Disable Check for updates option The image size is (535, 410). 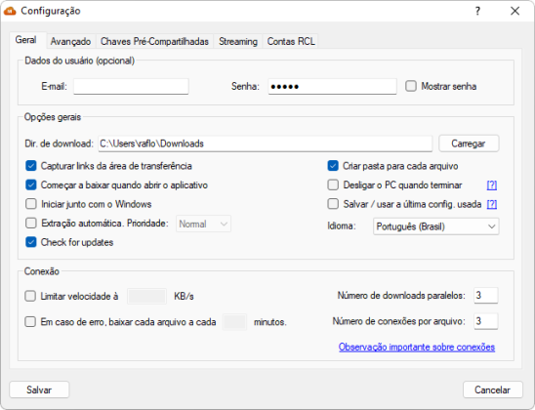point(31,242)
